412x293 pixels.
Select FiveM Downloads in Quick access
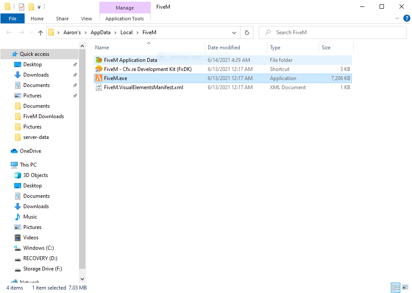44,116
